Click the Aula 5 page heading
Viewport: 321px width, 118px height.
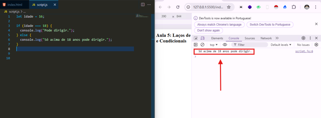pos(173,38)
